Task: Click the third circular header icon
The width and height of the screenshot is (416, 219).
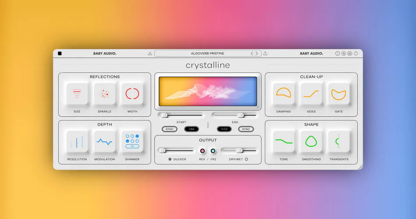Action: (x=350, y=53)
